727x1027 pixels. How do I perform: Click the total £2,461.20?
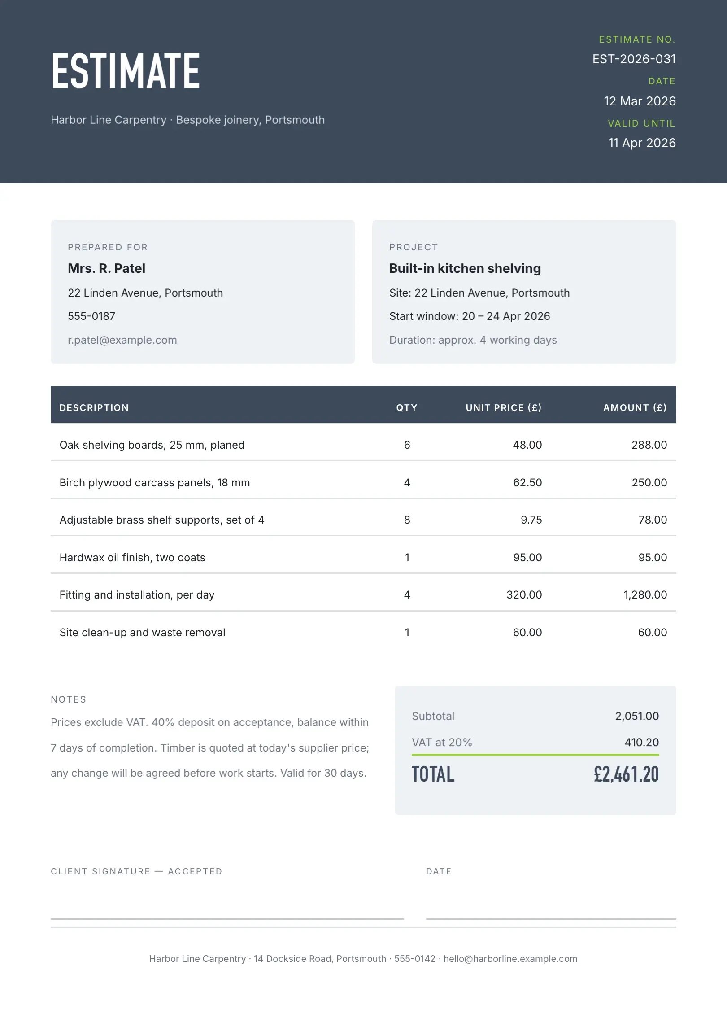(x=626, y=774)
